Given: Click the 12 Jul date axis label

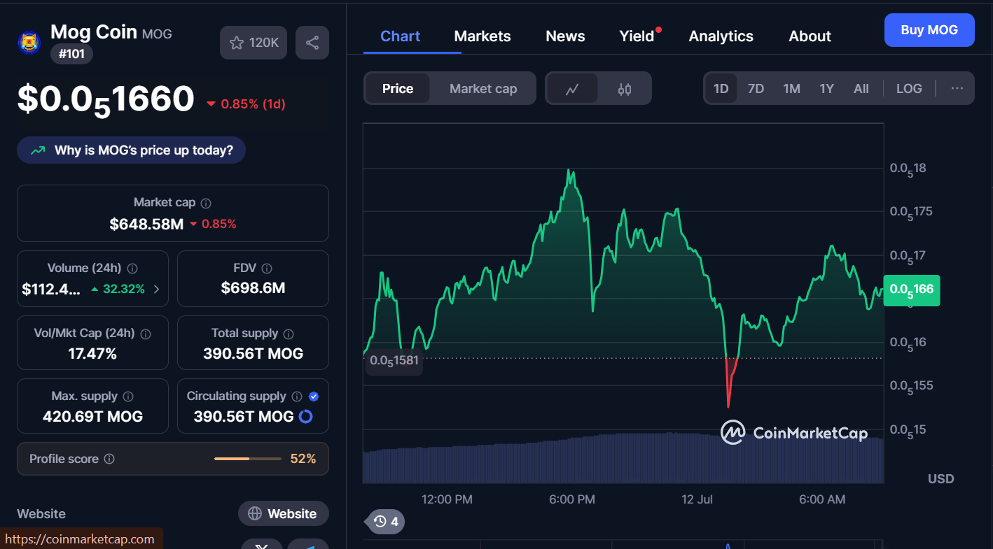Looking at the screenshot, I should [697, 499].
